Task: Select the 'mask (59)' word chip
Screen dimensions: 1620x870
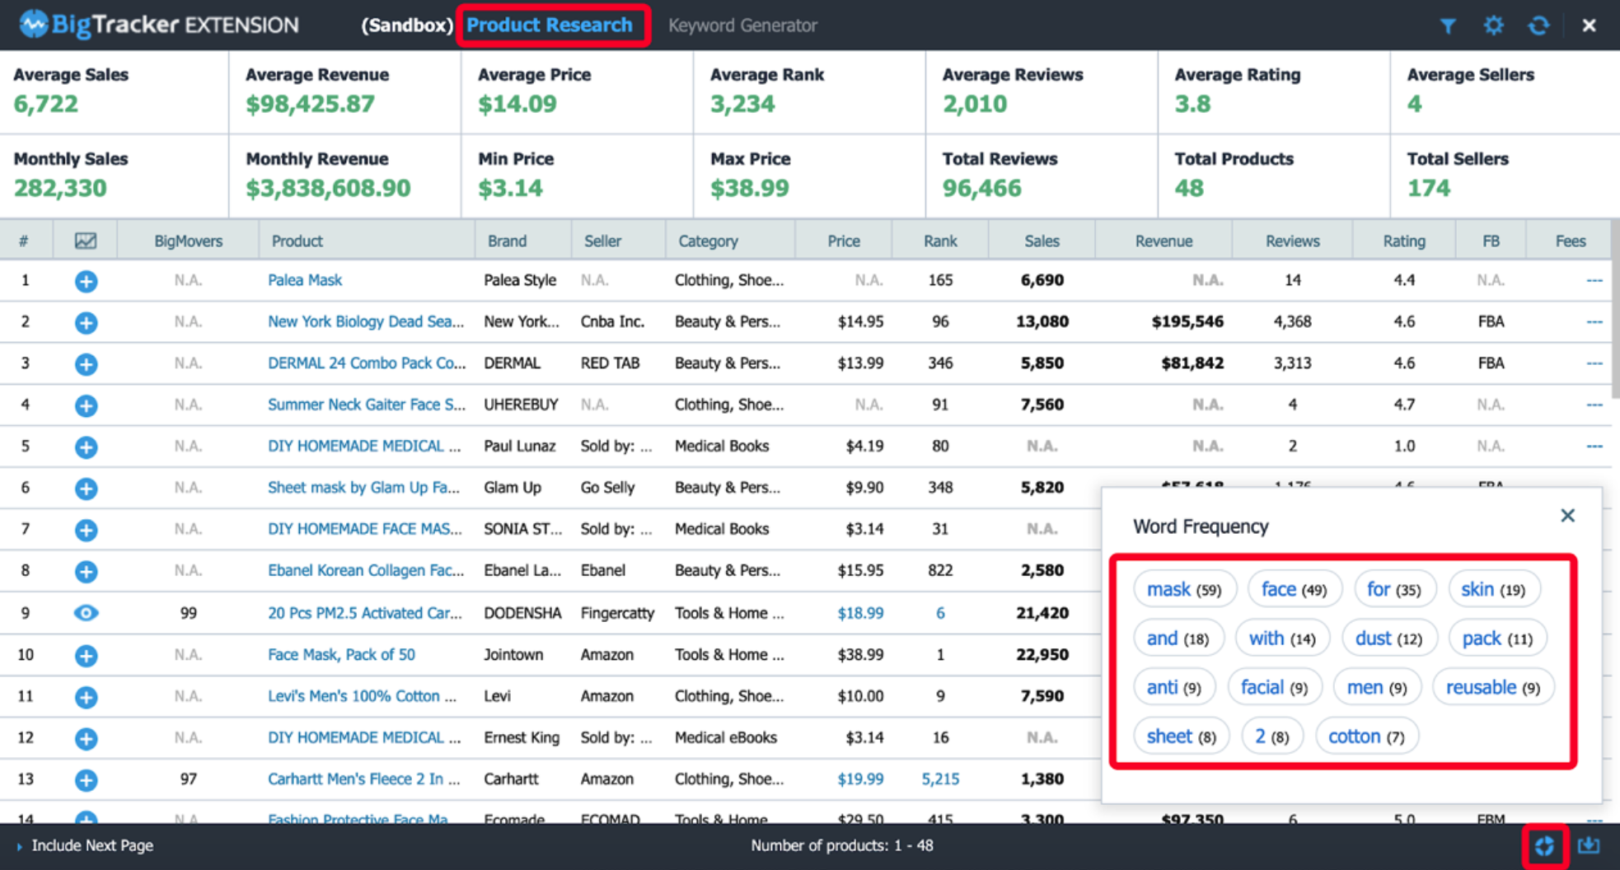Action: point(1184,589)
